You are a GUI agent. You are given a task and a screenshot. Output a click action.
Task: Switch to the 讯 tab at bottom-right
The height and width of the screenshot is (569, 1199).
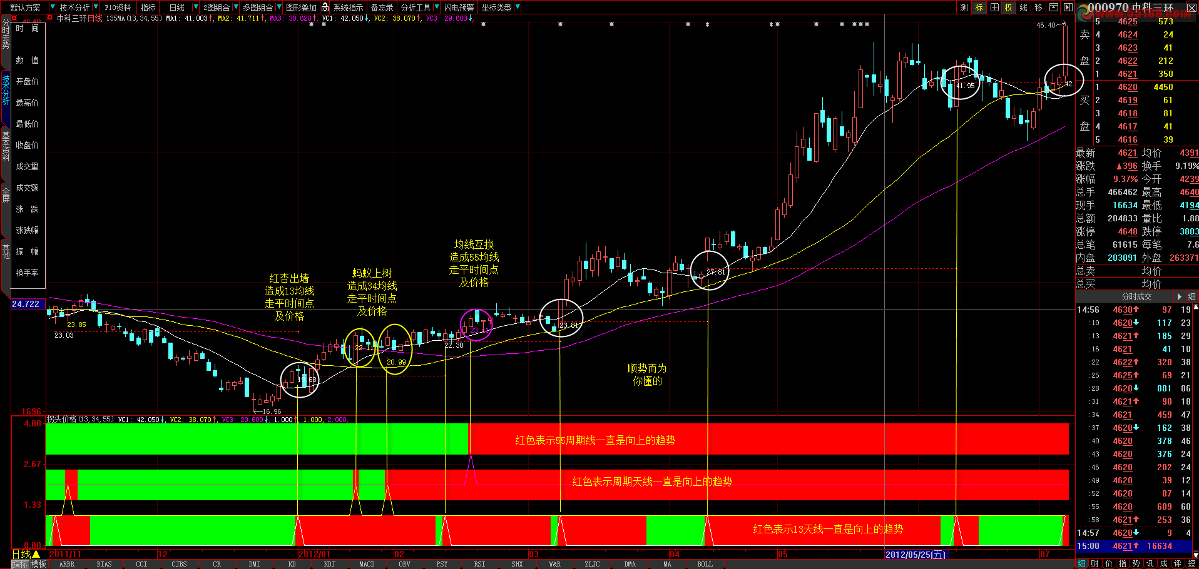coord(1150,563)
